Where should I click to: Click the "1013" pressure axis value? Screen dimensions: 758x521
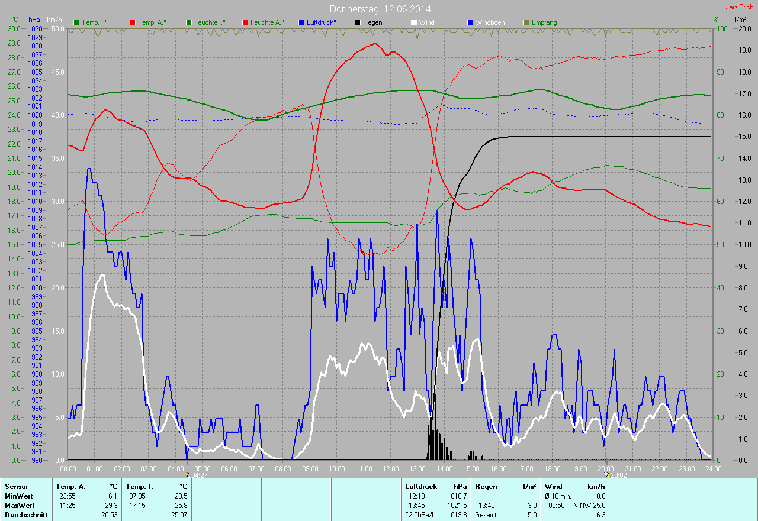coord(35,176)
